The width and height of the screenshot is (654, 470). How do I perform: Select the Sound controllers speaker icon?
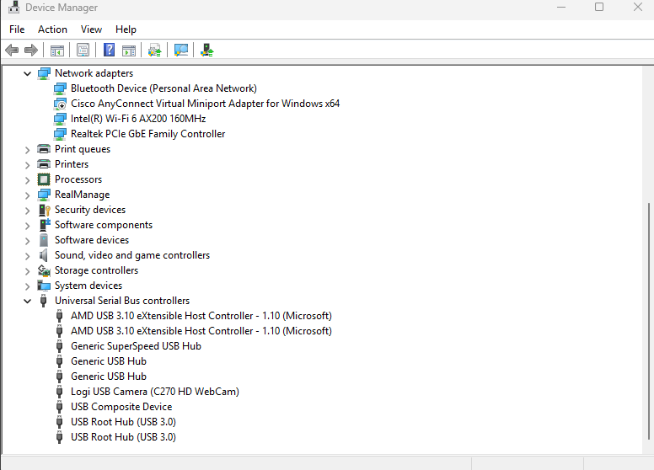point(43,255)
